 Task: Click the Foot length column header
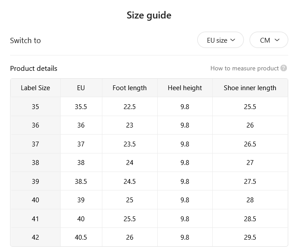coord(130,88)
